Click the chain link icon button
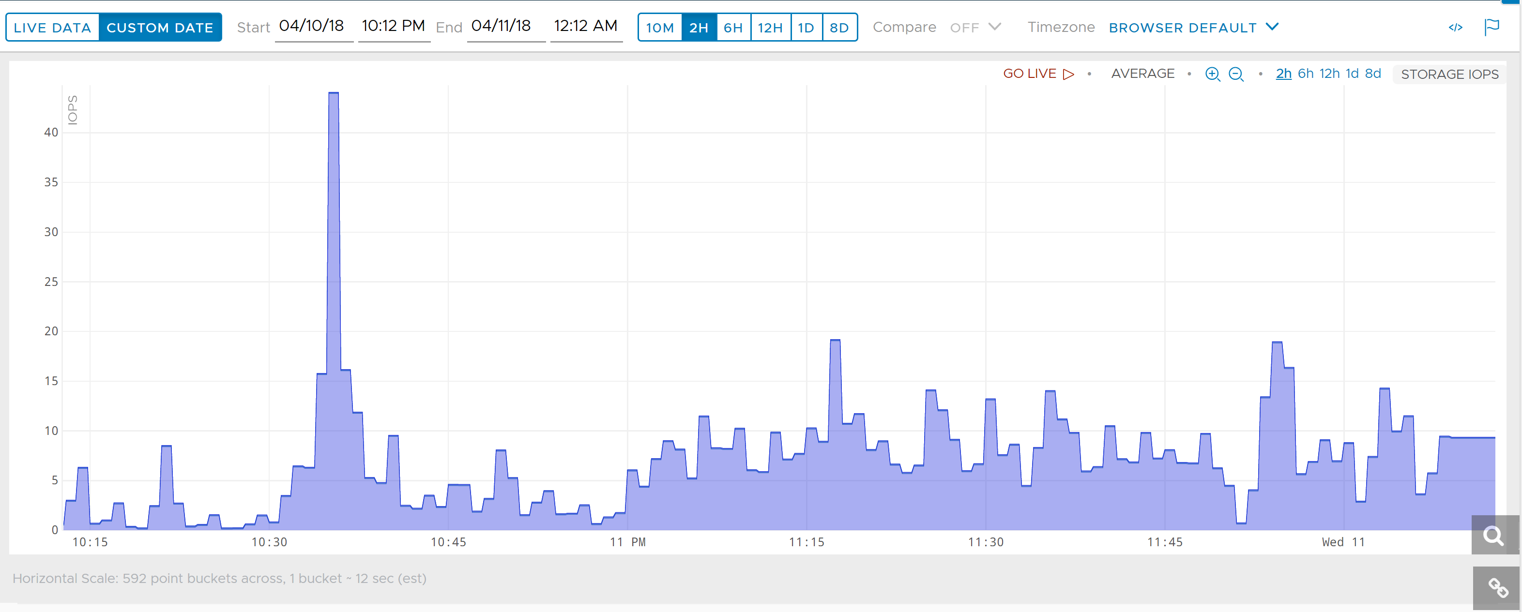The width and height of the screenshot is (1522, 612). pos(1497,587)
